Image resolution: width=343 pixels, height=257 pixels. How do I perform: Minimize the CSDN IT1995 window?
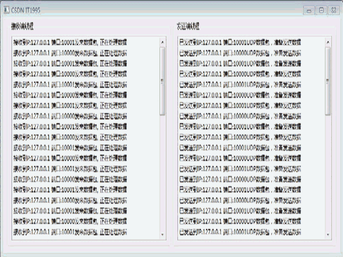tap(309, 10)
